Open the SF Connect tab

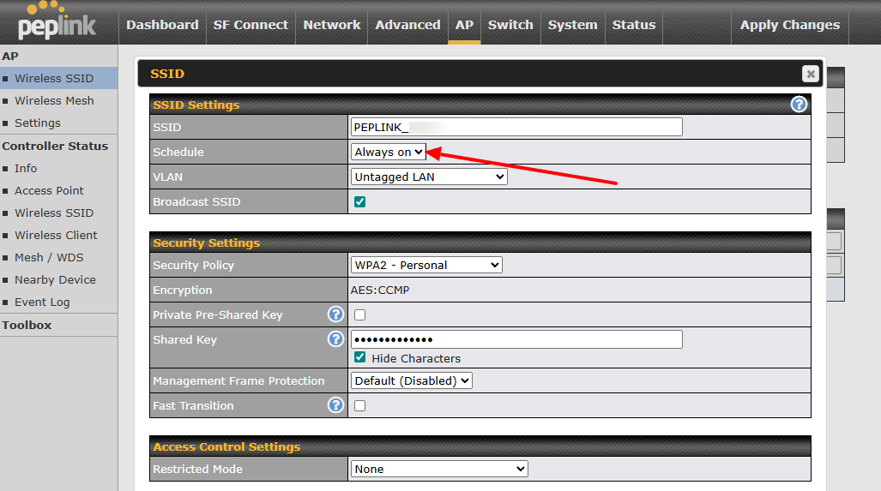click(x=250, y=25)
